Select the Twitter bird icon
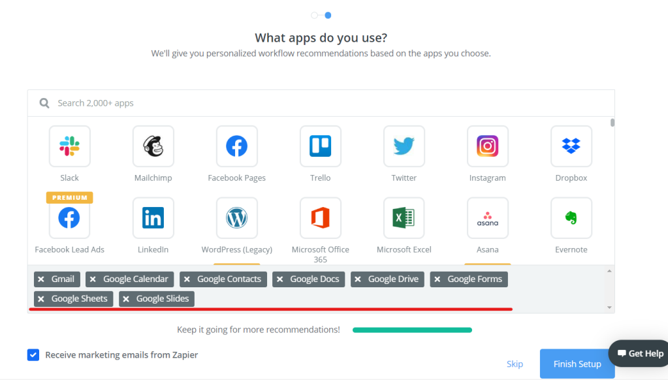668x380 pixels. click(x=404, y=146)
